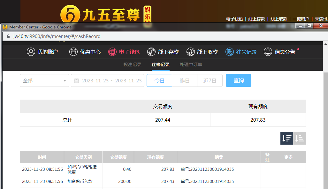Click the calendar icon in date field
This screenshot has width=328, height=189.
click(x=77, y=80)
